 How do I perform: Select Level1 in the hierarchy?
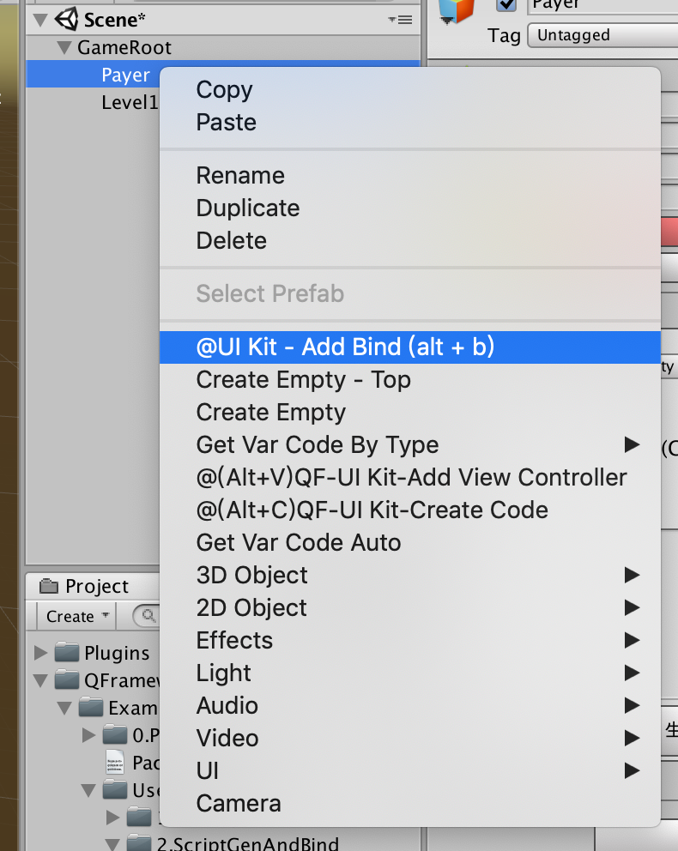point(130,102)
